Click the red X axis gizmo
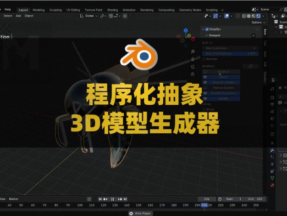 193,39
